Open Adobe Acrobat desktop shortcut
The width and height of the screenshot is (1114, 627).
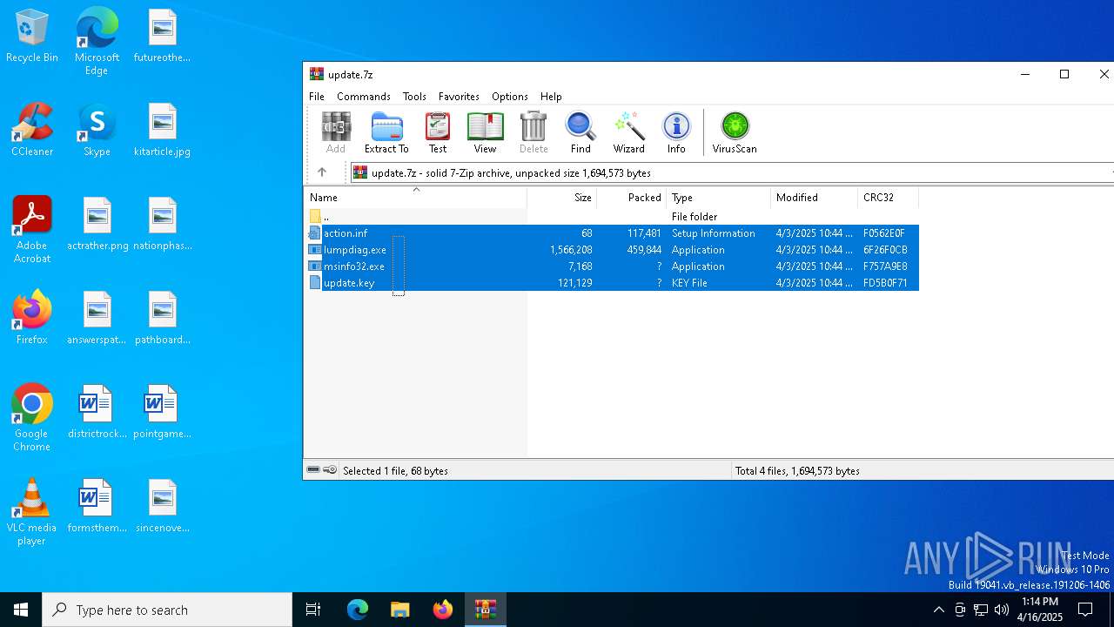coord(32,229)
